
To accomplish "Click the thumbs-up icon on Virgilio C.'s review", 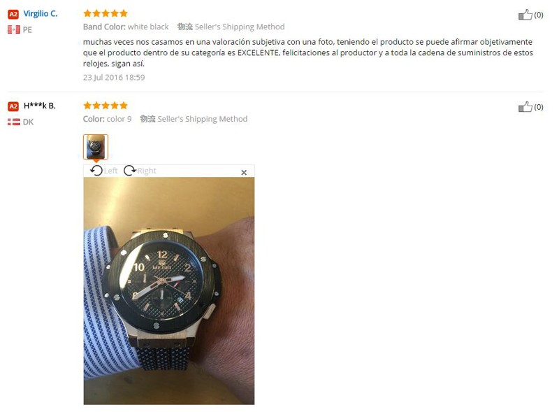I will 525,15.
